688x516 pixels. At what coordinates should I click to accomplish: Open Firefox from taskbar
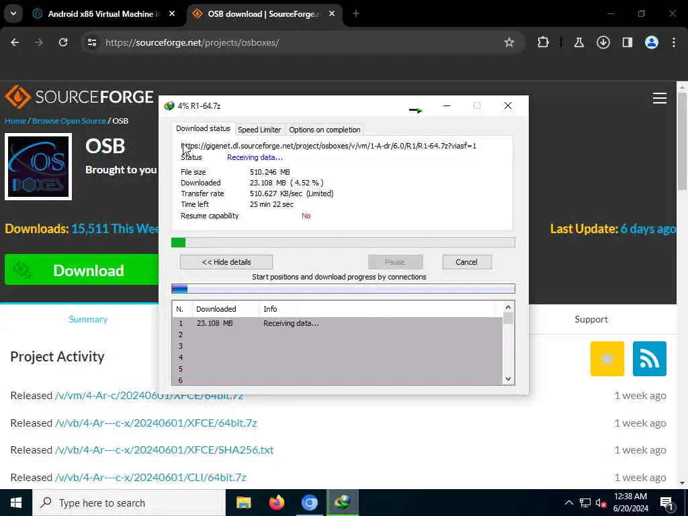click(276, 503)
